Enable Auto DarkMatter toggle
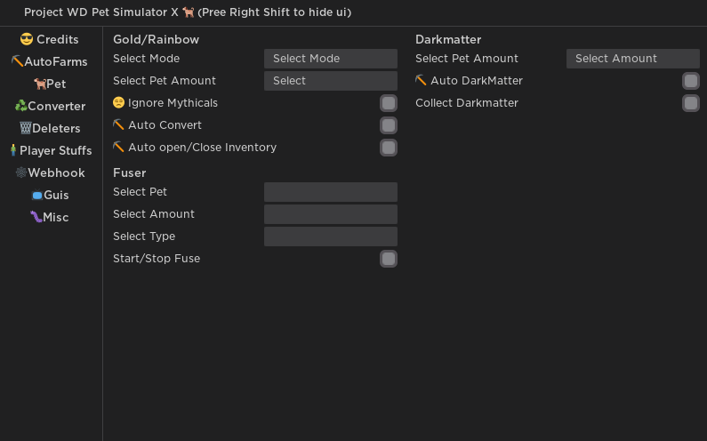Screen dimensions: 707x441 (x=691, y=81)
